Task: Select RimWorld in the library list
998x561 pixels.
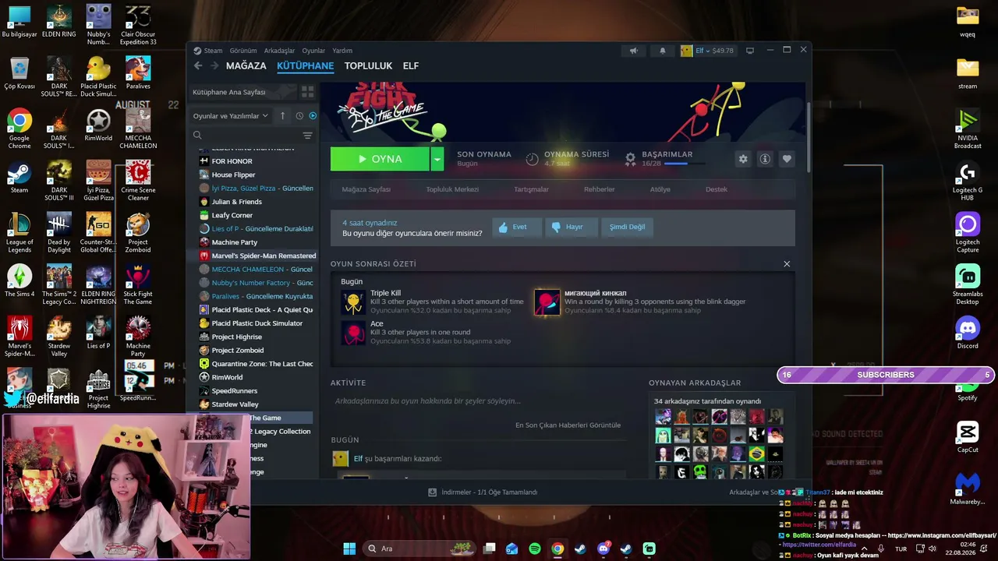Action: click(x=227, y=377)
